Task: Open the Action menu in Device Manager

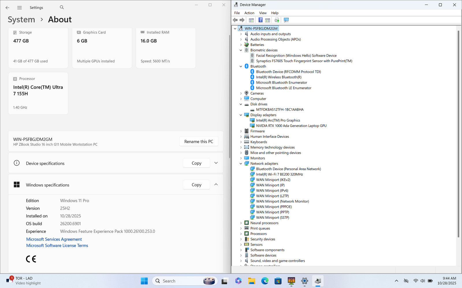Action: point(249,13)
